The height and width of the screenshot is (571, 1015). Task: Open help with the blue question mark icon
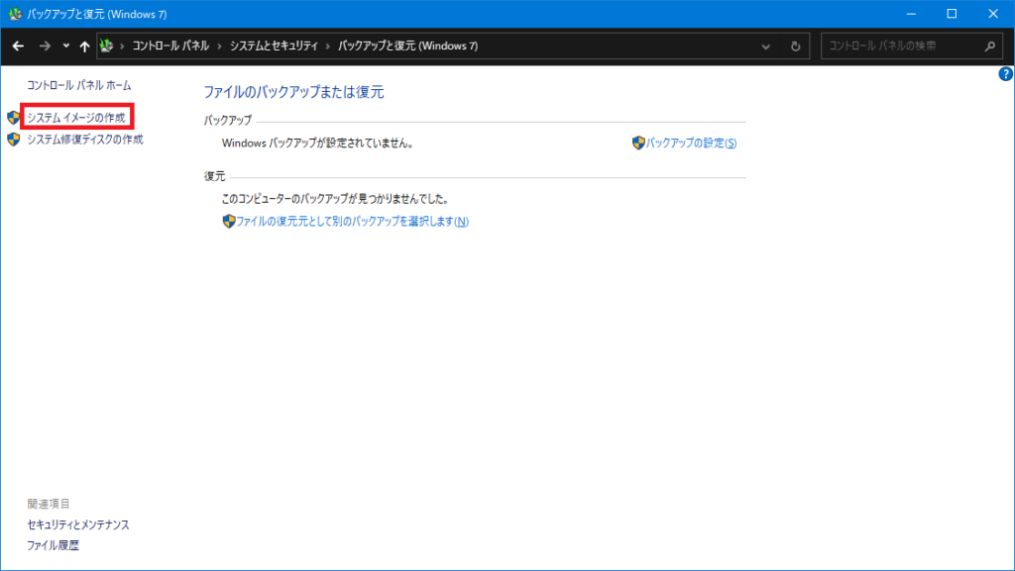tap(1005, 74)
